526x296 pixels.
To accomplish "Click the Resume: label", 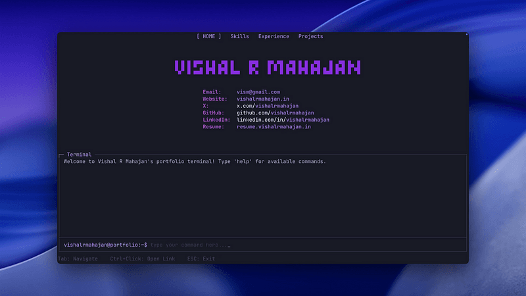I will pyautogui.click(x=213, y=127).
